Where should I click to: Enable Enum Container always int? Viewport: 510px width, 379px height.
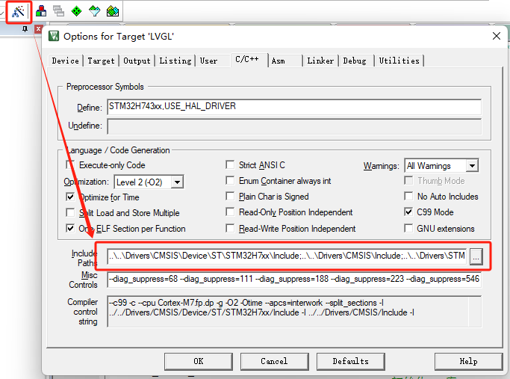230,180
